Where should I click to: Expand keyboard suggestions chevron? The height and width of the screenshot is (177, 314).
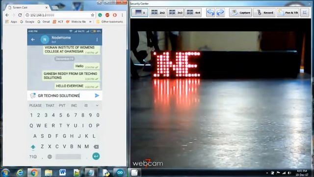tap(97, 106)
